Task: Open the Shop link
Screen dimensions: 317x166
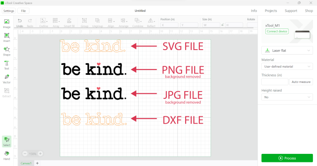Action: click(x=309, y=11)
